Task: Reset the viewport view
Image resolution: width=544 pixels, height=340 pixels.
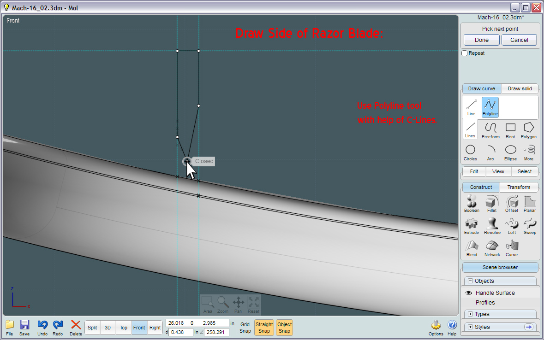Action: click(x=254, y=305)
